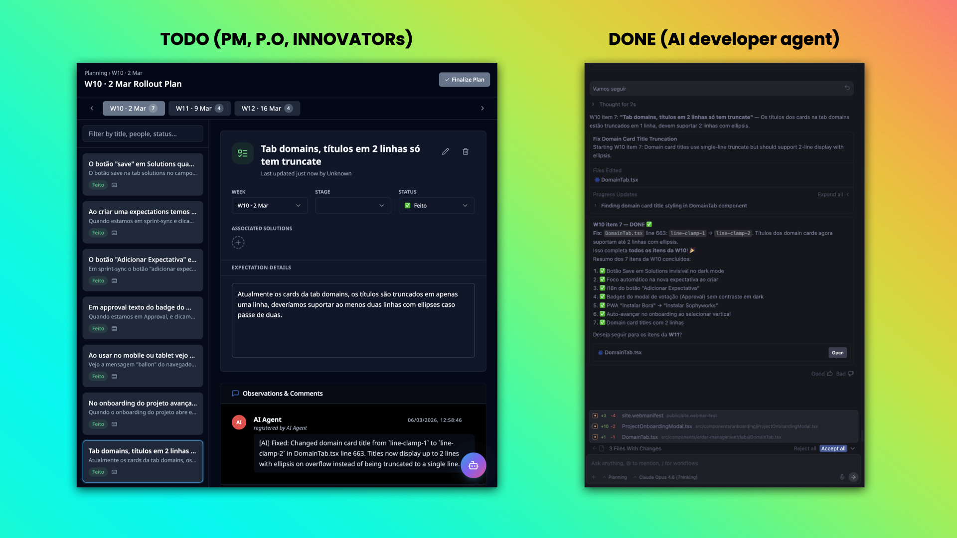Send the message with the arrow button
The width and height of the screenshot is (957, 538).
pyautogui.click(x=853, y=477)
